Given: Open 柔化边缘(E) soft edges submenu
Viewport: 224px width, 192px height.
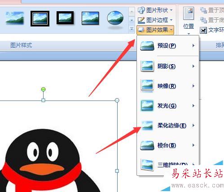Looking at the screenshot, I should click(x=168, y=125).
